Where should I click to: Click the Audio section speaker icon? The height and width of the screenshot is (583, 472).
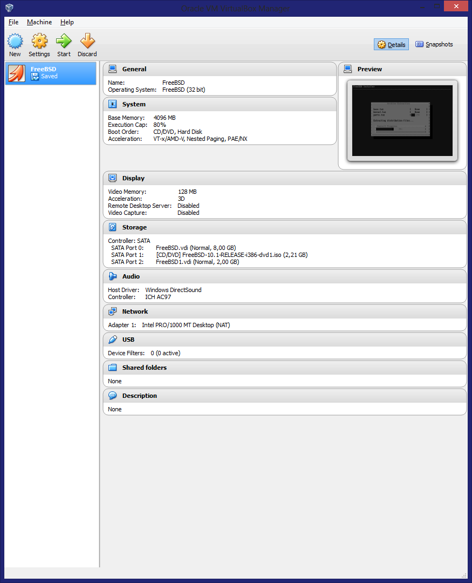pyautogui.click(x=112, y=276)
